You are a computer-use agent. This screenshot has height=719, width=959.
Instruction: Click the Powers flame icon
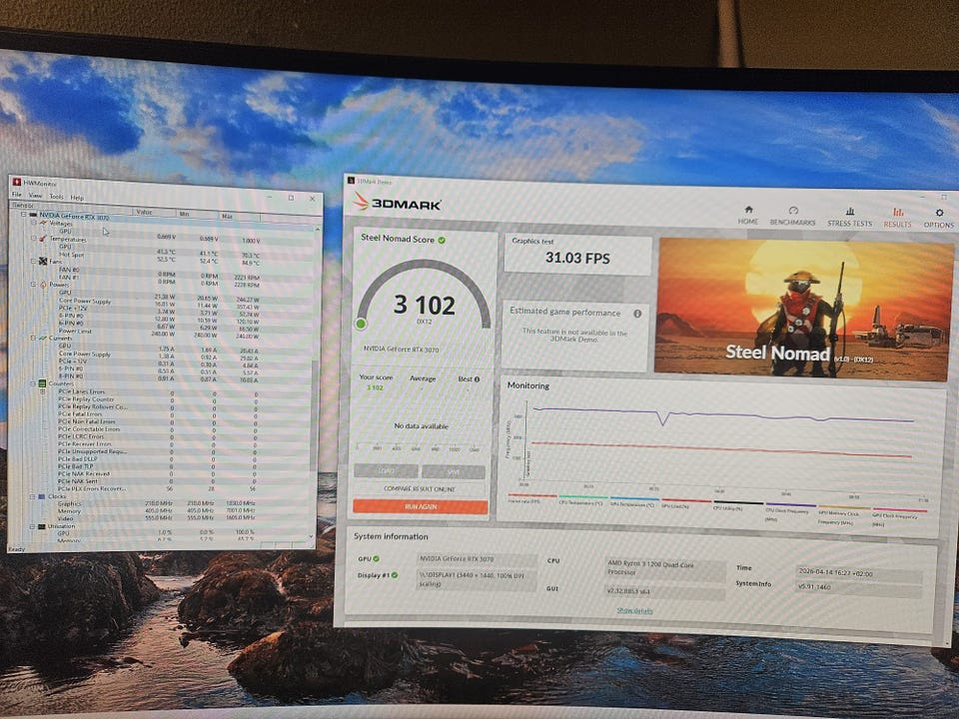pos(43,285)
